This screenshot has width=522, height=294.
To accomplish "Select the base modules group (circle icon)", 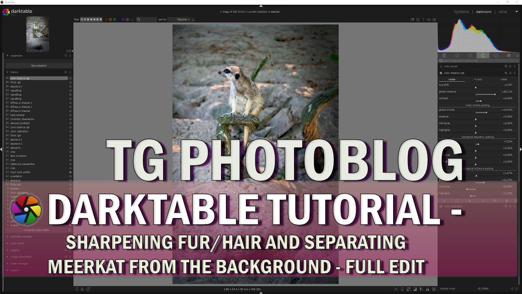I will tap(470, 56).
